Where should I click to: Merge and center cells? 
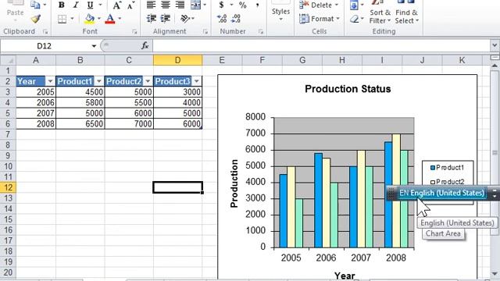point(195,5)
